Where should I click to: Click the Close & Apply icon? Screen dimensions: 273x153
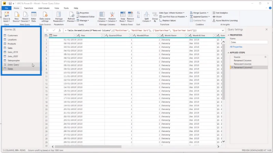coord(6,14)
